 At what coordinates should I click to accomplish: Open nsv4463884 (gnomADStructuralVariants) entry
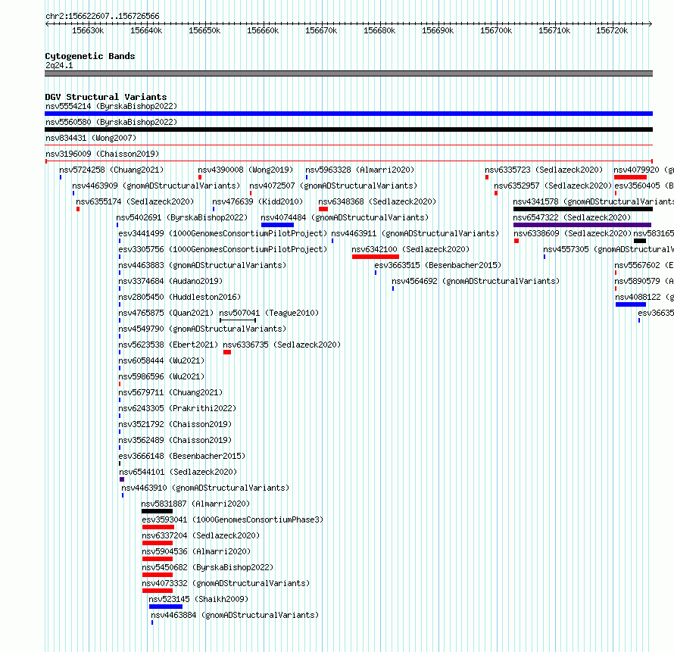pyautogui.click(x=235, y=615)
